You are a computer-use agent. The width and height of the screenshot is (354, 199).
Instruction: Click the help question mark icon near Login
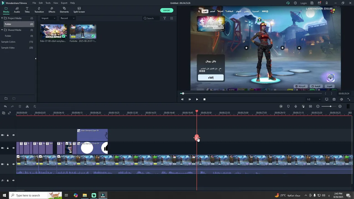pyautogui.click(x=295, y=3)
